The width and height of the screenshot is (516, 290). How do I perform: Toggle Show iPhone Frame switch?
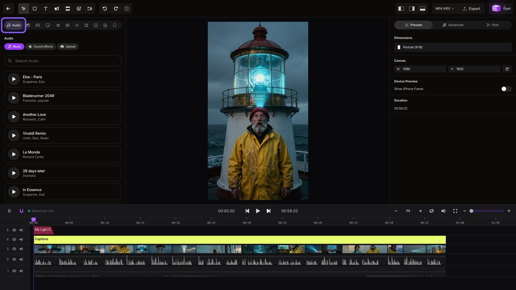pyautogui.click(x=506, y=89)
